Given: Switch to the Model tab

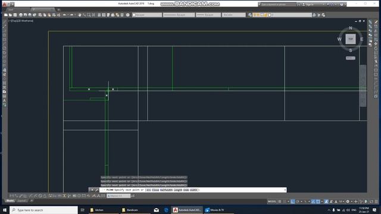Looking at the screenshot, I should click(x=10, y=201).
